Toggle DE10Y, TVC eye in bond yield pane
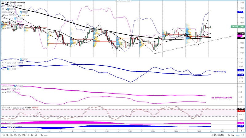 tap(15, 86)
